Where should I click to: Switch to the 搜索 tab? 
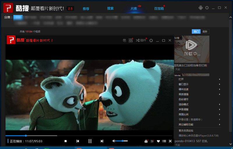click(110, 8)
